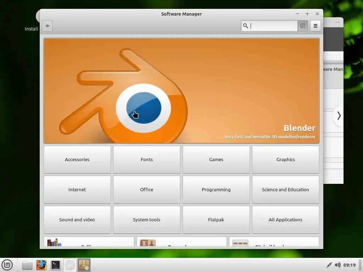The height and width of the screenshot is (272, 363).
Task: Open the Fonts category
Action: click(x=146, y=159)
